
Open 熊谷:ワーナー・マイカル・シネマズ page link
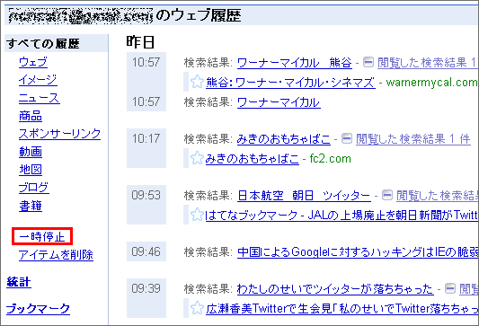click(290, 83)
